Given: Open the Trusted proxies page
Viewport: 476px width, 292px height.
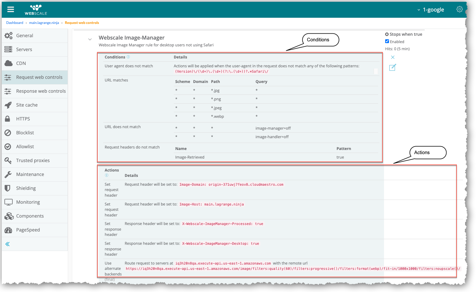Looking at the screenshot, I should (x=33, y=160).
